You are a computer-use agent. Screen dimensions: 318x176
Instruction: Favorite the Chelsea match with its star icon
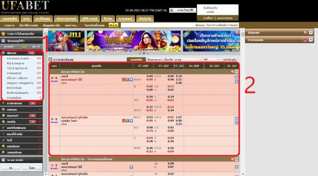pyautogui.click(x=131, y=79)
